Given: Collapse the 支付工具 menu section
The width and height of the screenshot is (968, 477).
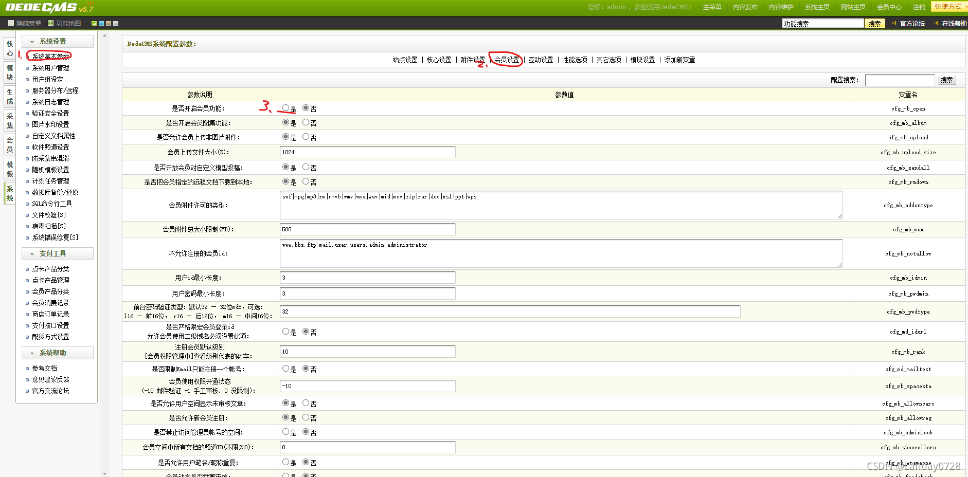Looking at the screenshot, I should (x=58, y=253).
